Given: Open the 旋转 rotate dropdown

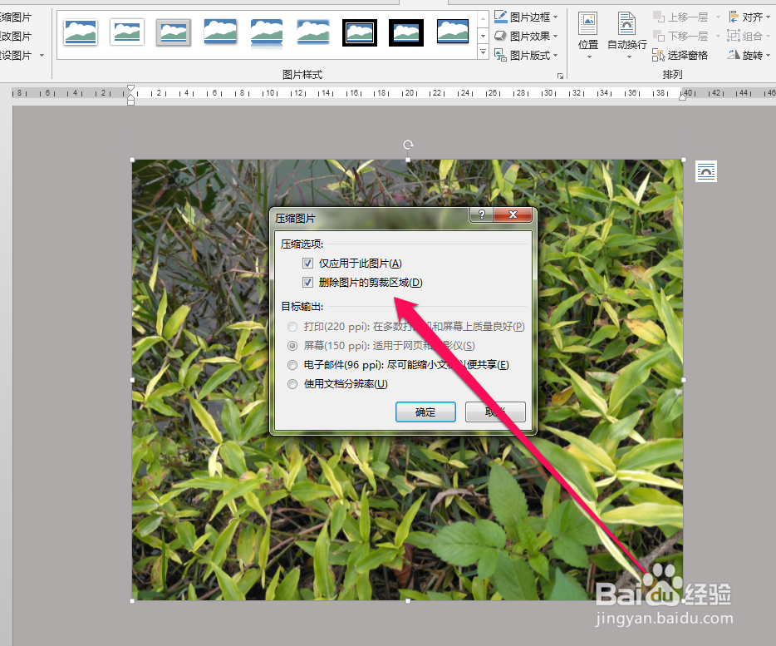Looking at the screenshot, I should click(749, 55).
